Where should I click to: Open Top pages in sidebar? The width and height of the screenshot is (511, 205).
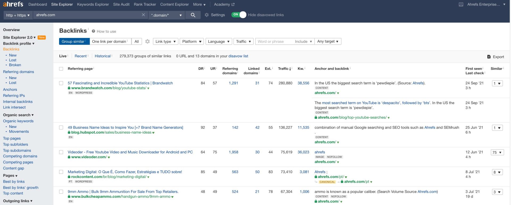[12, 138]
